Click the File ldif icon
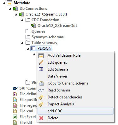The image size is (118, 125). tap(15, 122)
